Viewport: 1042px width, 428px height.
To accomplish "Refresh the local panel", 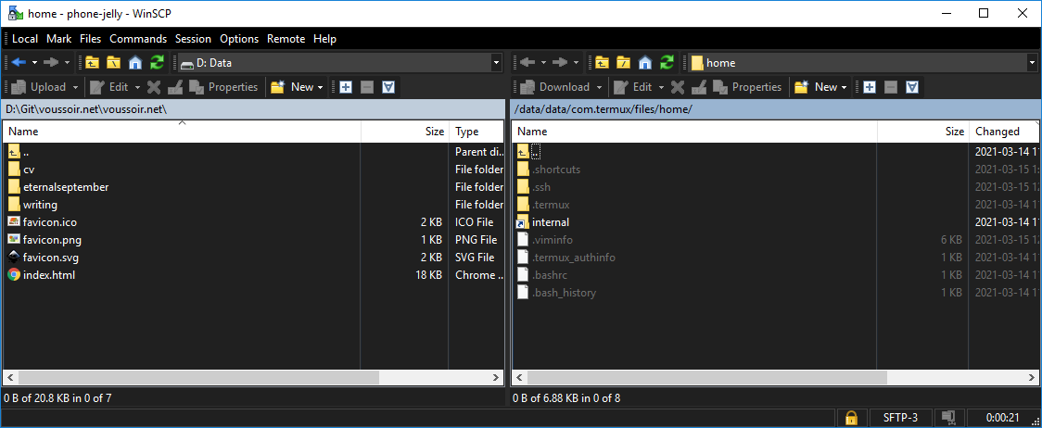I will point(157,62).
